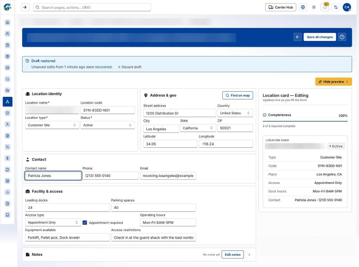Open the dollar sign icon in sidebar
The width and height of the screenshot is (359, 267).
tap(8, 158)
